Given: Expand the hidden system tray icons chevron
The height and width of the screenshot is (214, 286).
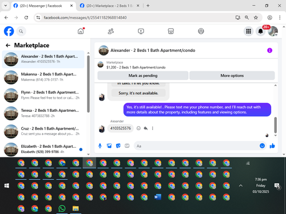Looking at the screenshot, I should click(x=241, y=185).
